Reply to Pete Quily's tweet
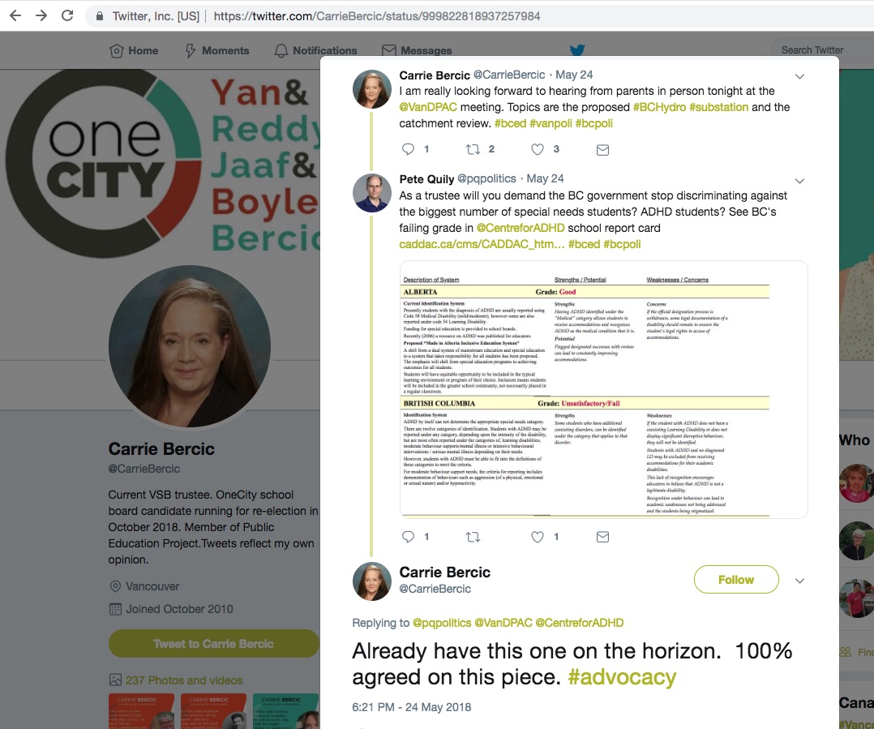 click(x=409, y=537)
